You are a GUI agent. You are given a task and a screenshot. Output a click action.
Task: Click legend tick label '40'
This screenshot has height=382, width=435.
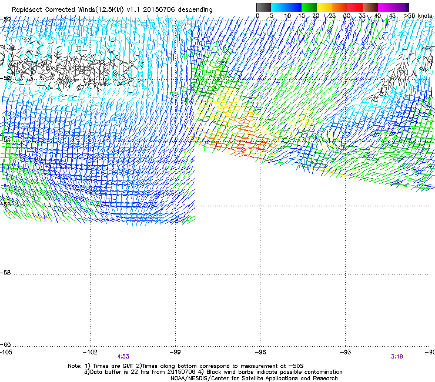377,15
